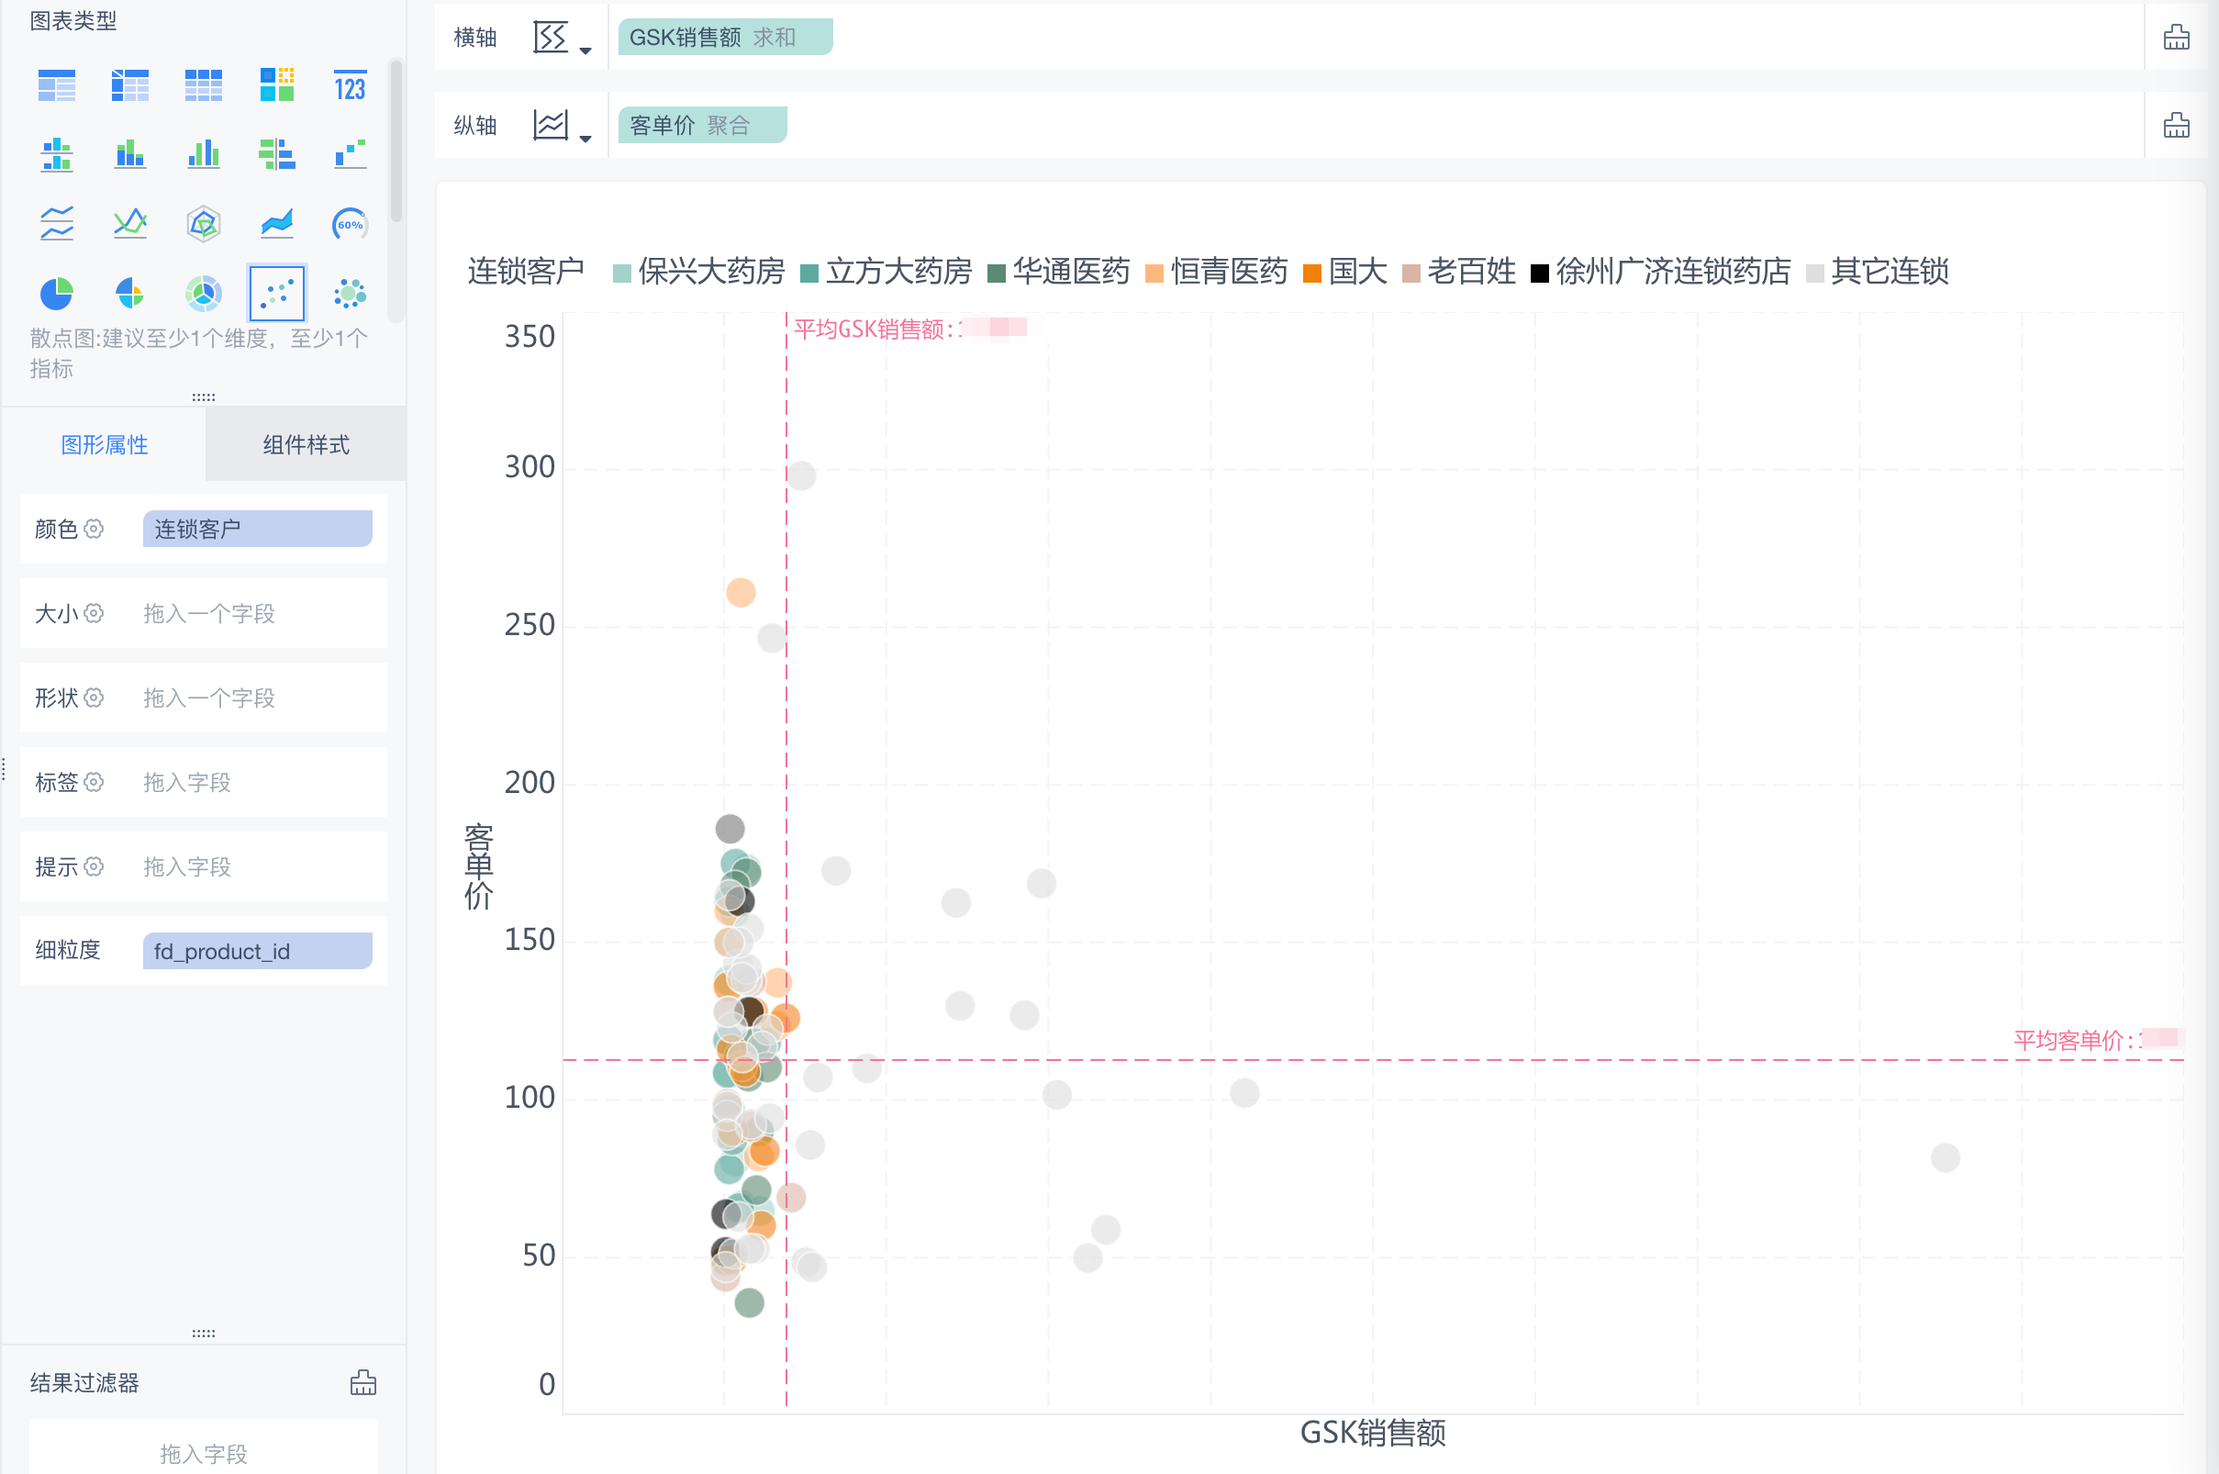Open the fd_product_id granularity field options
Image resolution: width=2219 pixels, height=1474 pixels.
[257, 951]
